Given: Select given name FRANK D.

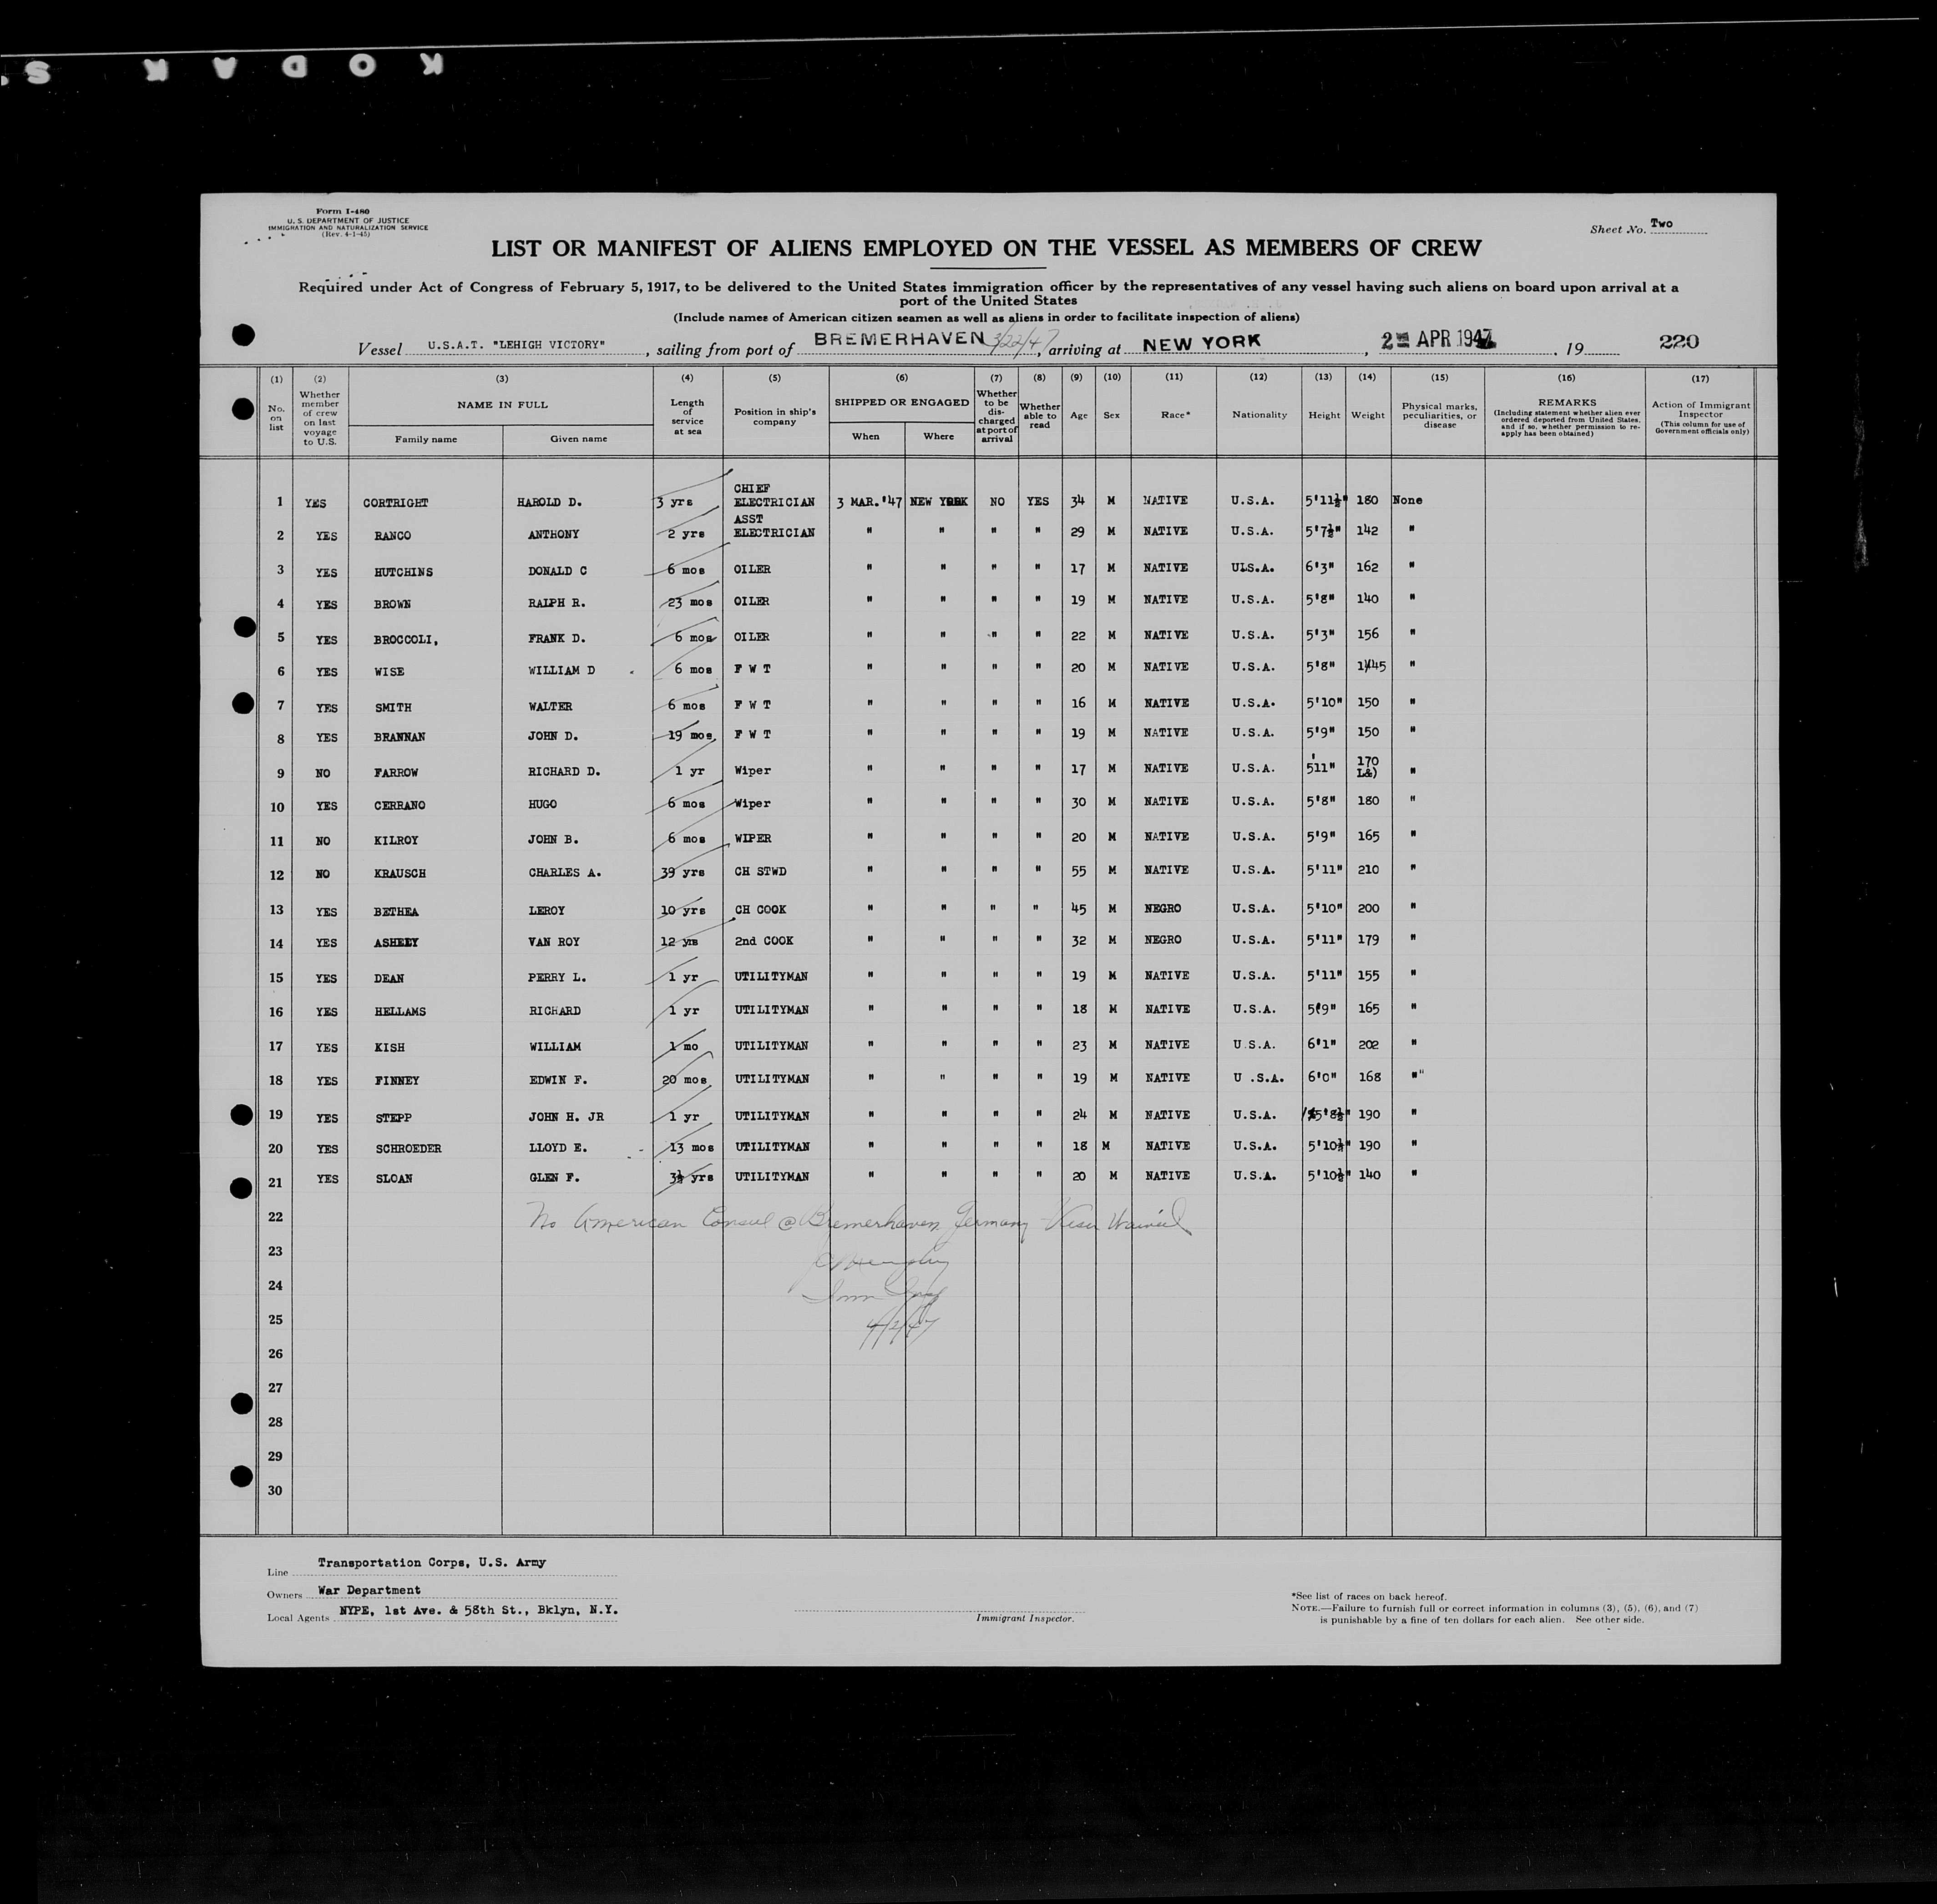Looking at the screenshot, I should [556, 638].
